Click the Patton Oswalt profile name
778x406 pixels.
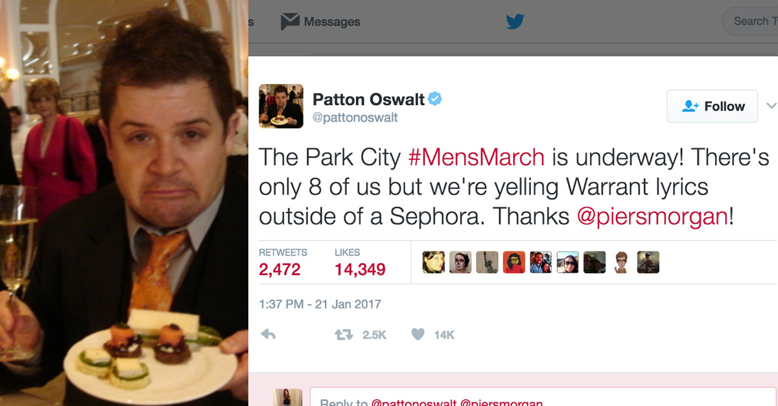(368, 99)
